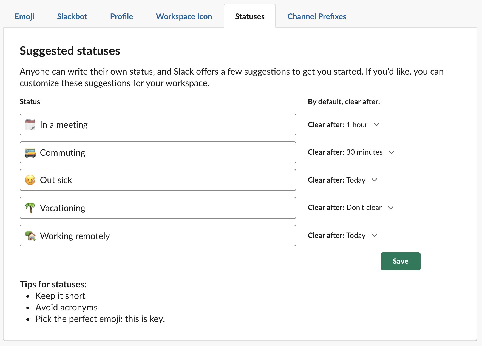
Task: Click the house emoji for Working remotely
Action: point(30,236)
